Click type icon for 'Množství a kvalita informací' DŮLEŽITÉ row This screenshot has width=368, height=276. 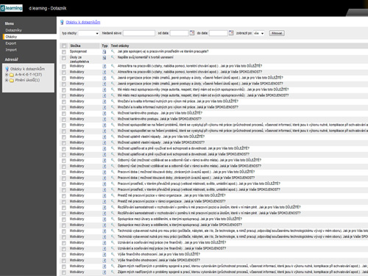click(105, 101)
